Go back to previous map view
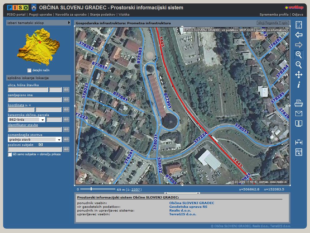310x233 pixels. 299,35
